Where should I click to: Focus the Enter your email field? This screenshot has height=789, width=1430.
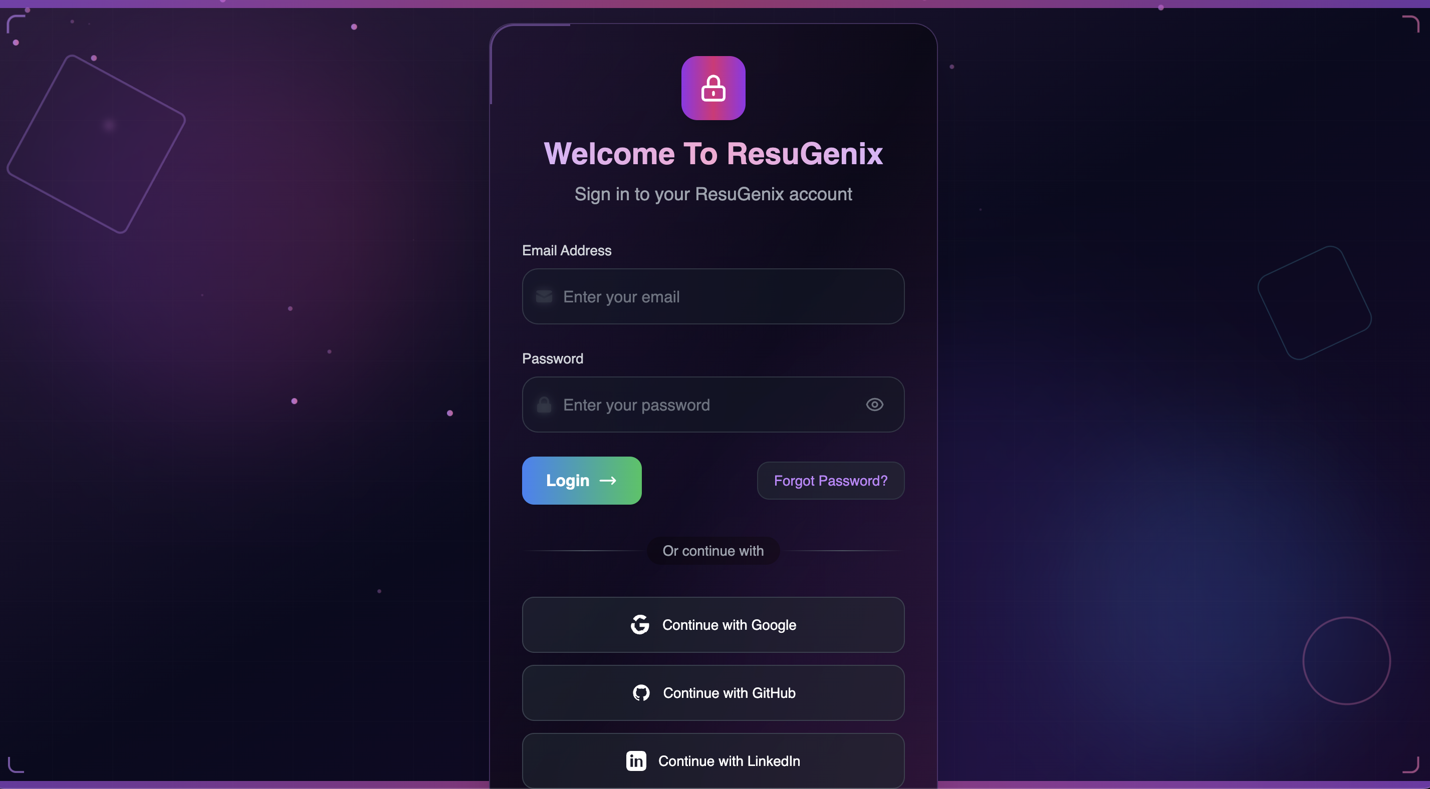pyautogui.click(x=722, y=296)
